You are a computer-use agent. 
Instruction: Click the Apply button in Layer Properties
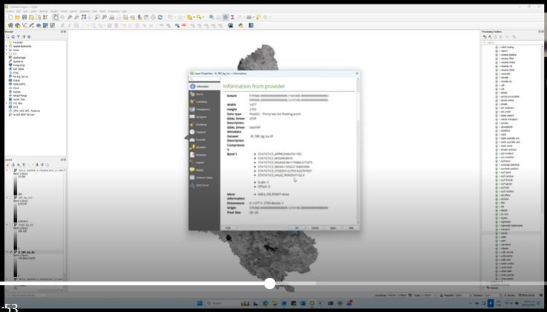click(332, 227)
